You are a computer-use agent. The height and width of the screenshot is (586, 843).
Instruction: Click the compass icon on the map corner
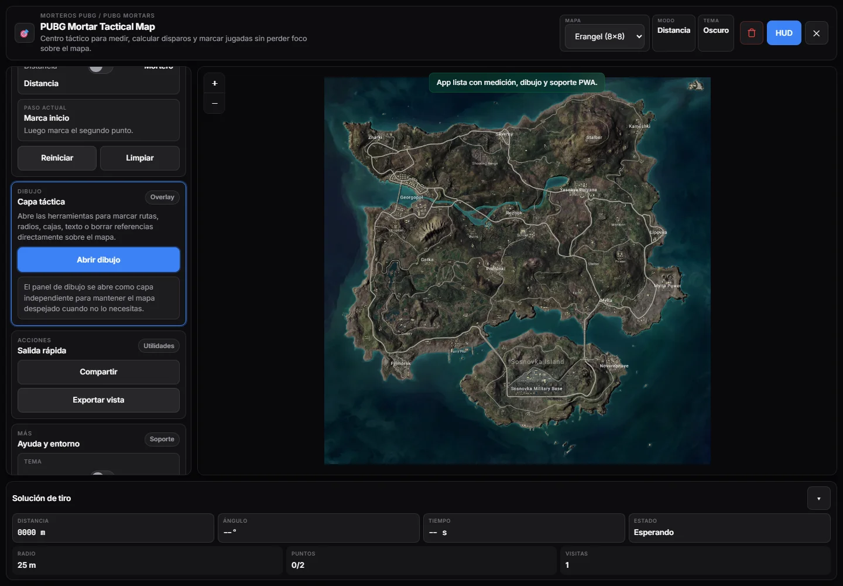695,86
